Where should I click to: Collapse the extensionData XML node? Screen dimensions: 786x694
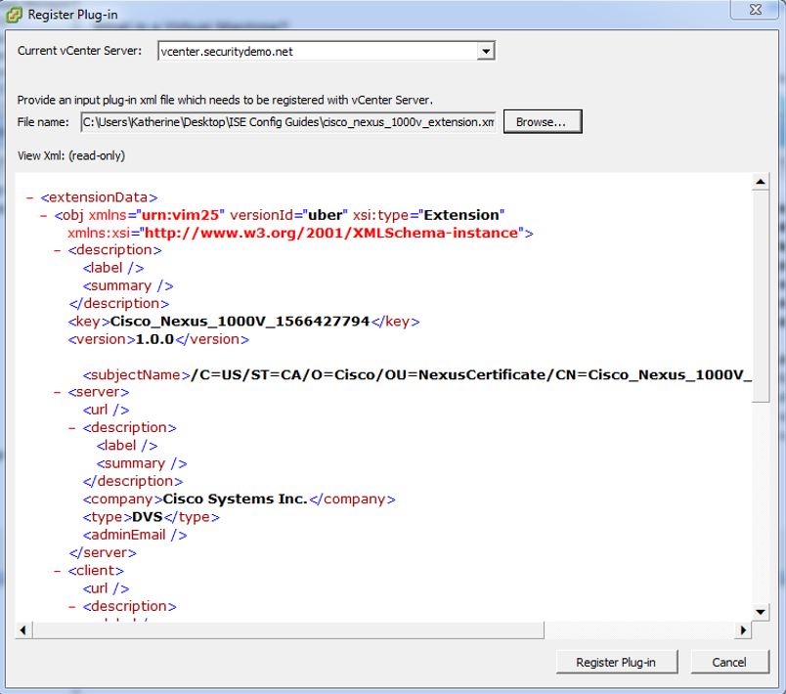tap(29, 197)
